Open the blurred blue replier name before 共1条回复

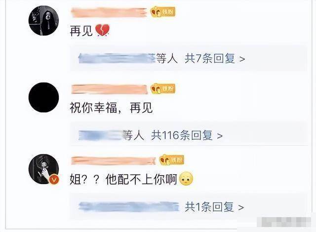click(x=129, y=207)
